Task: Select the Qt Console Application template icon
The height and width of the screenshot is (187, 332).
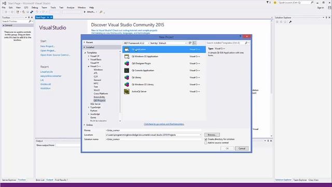Action: click(x=127, y=71)
